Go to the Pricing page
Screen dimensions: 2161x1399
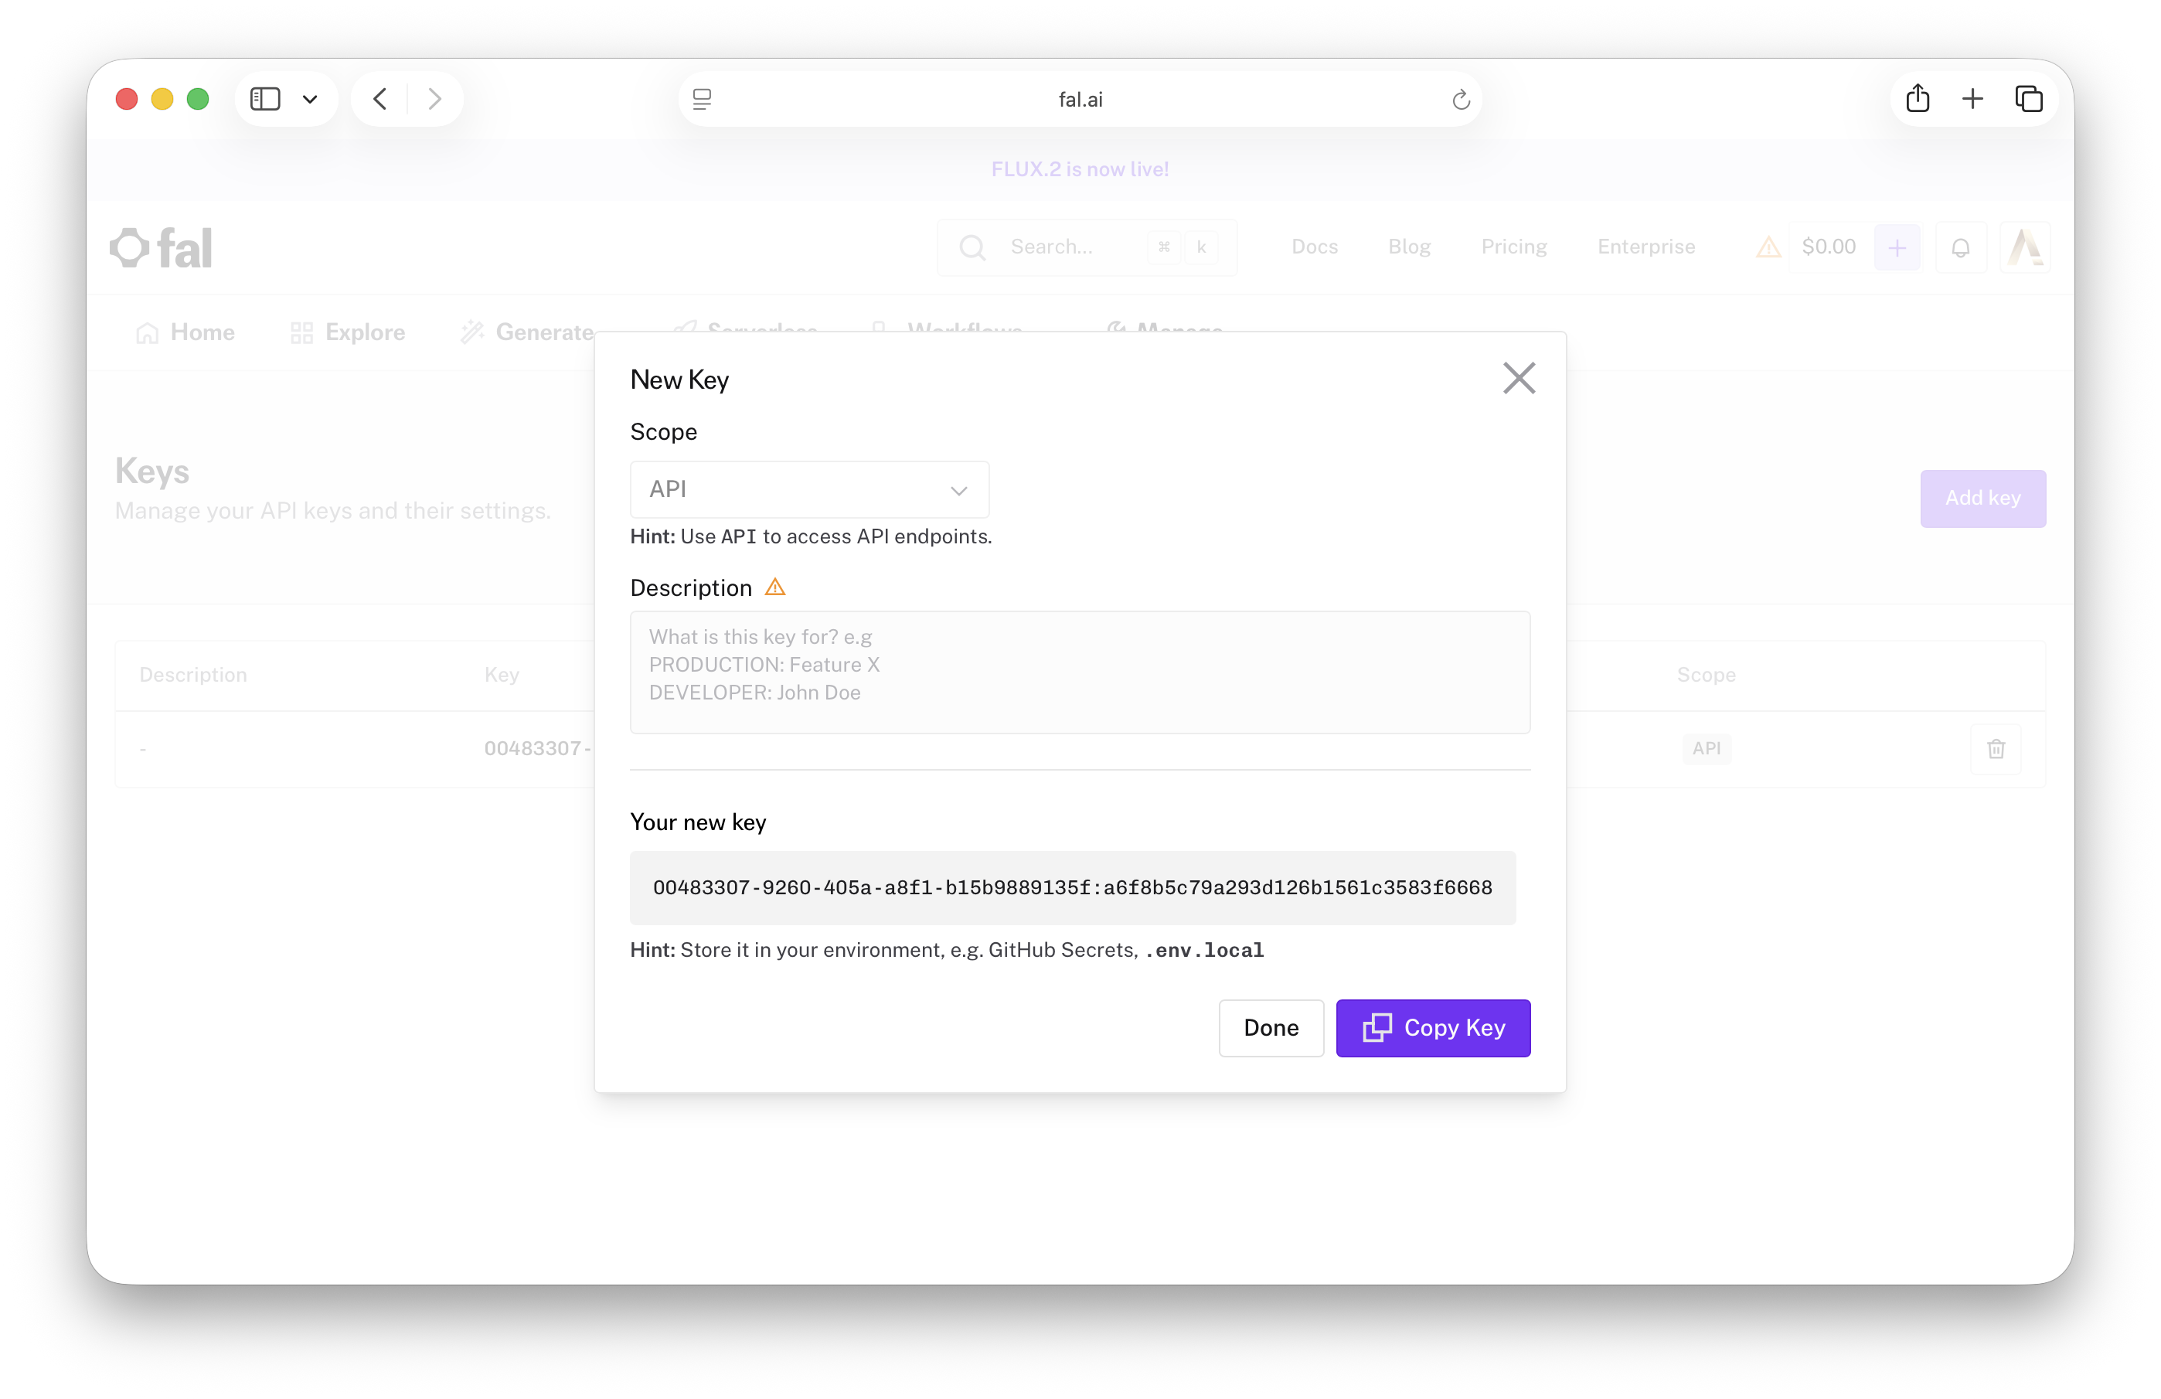pos(1513,247)
